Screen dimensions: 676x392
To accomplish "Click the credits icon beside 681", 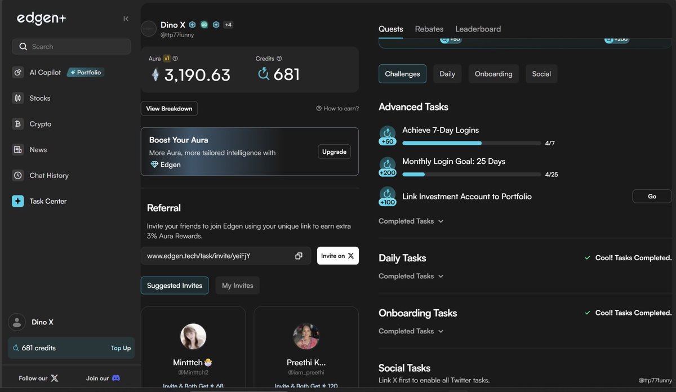I will tap(263, 74).
